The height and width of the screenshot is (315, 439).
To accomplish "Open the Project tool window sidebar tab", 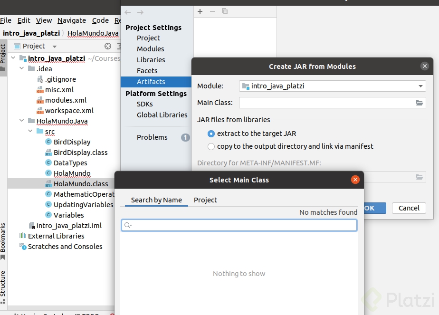I will 3,57.
